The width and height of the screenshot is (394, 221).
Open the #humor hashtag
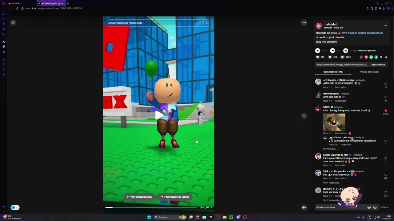[x=352, y=33]
